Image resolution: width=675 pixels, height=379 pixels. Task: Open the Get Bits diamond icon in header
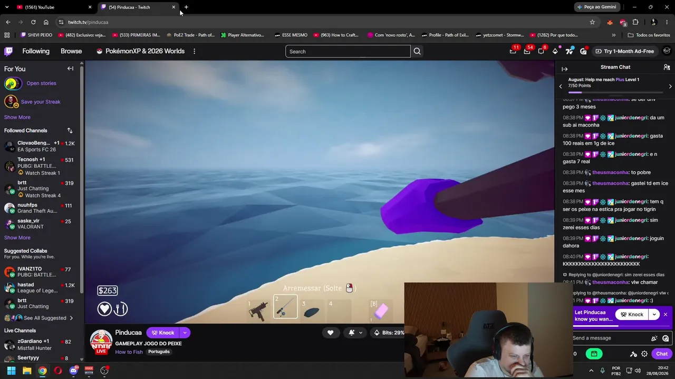pos(555,51)
